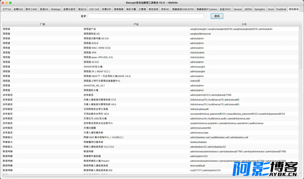
Task: Sort by the 厂商 column header
Action: click(x=43, y=24)
